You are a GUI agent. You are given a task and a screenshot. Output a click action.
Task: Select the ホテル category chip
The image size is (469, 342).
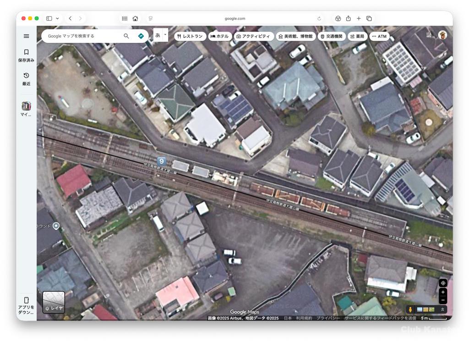(219, 36)
